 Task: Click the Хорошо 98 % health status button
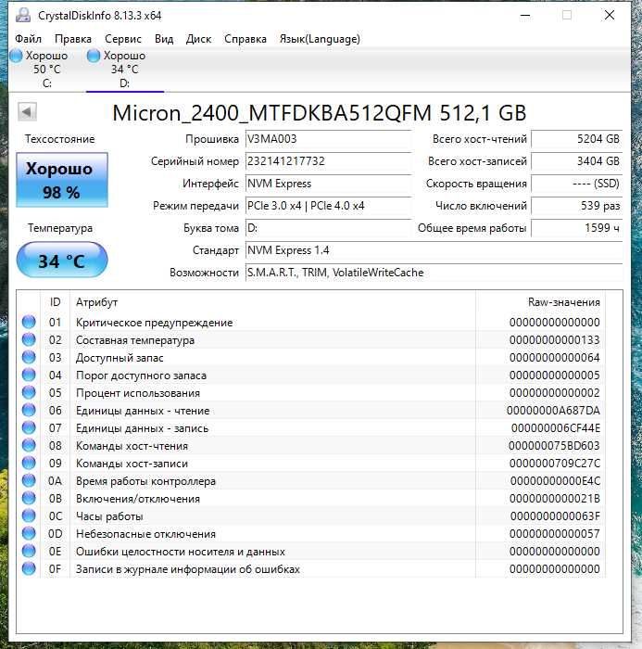(x=62, y=180)
